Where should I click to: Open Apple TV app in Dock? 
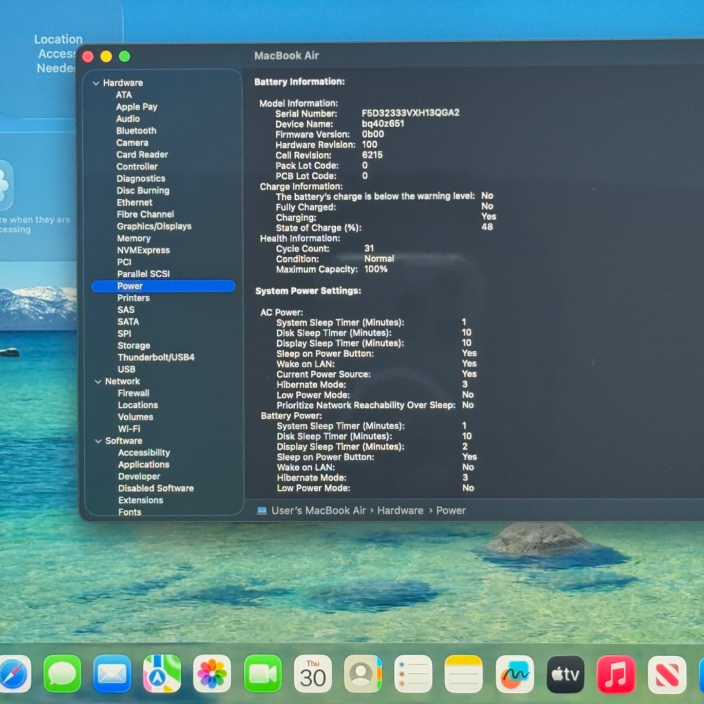[565, 674]
